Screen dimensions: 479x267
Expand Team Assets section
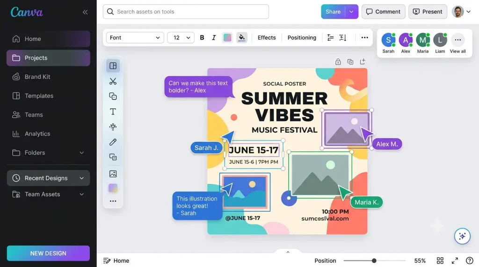coord(81,194)
